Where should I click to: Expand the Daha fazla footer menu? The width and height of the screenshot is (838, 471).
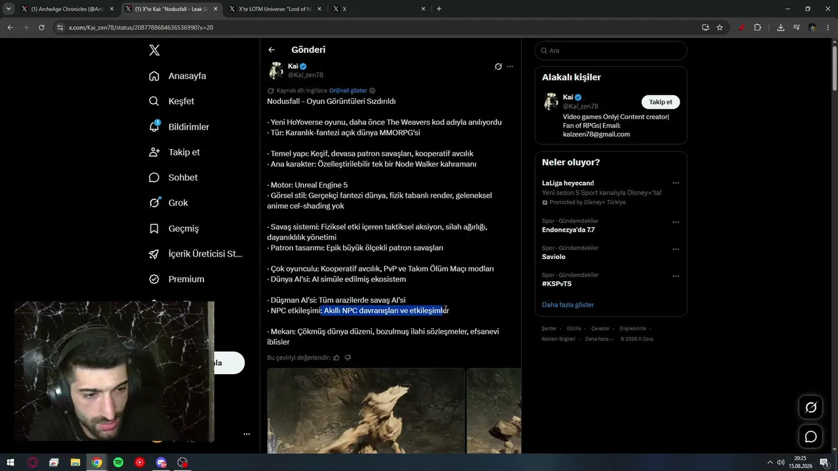(x=600, y=339)
